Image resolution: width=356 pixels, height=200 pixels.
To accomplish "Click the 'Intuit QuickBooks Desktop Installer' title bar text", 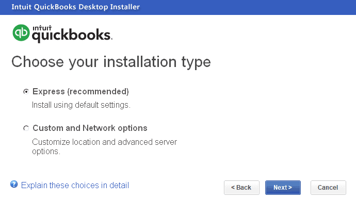I will point(76,7).
